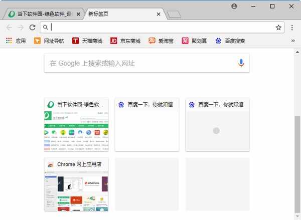The width and height of the screenshot is (301, 220).
Task: Start voice search with the microphone icon
Action: [x=241, y=63]
